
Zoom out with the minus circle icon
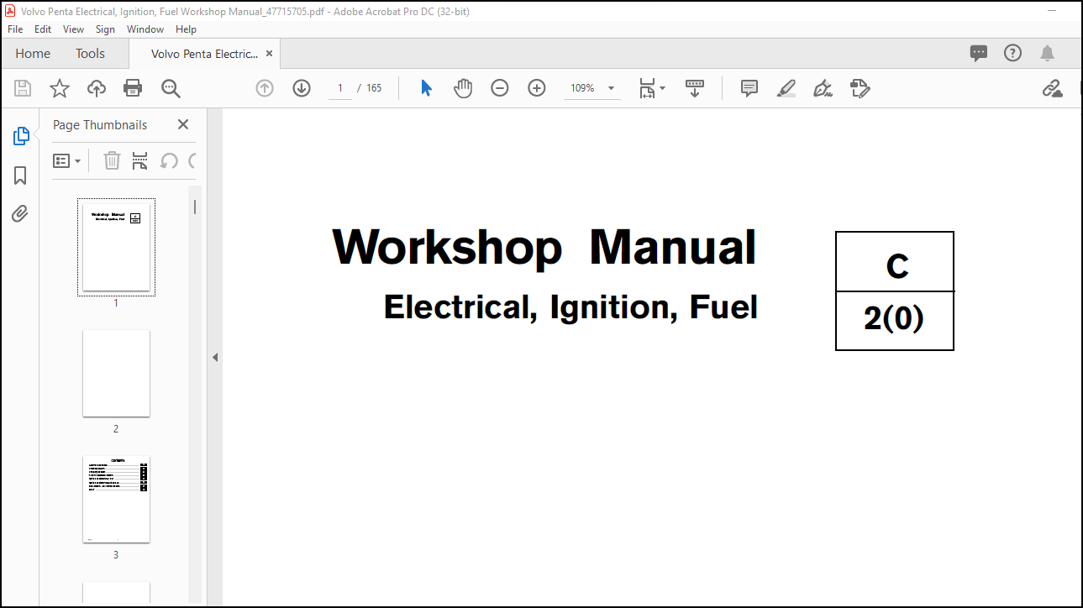coord(500,88)
